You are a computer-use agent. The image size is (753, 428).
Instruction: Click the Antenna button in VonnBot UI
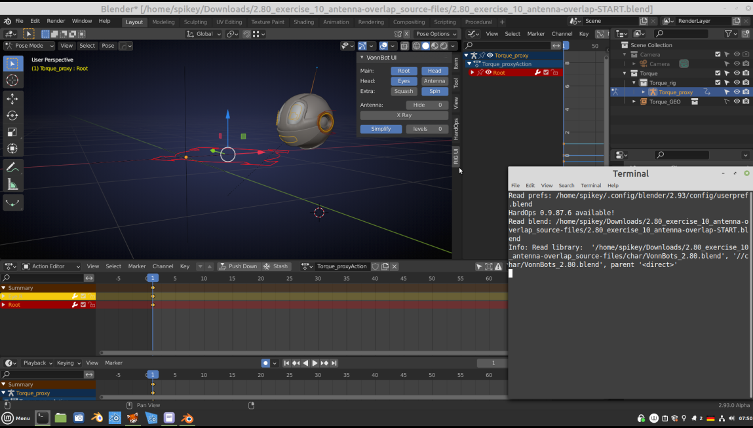(x=434, y=81)
